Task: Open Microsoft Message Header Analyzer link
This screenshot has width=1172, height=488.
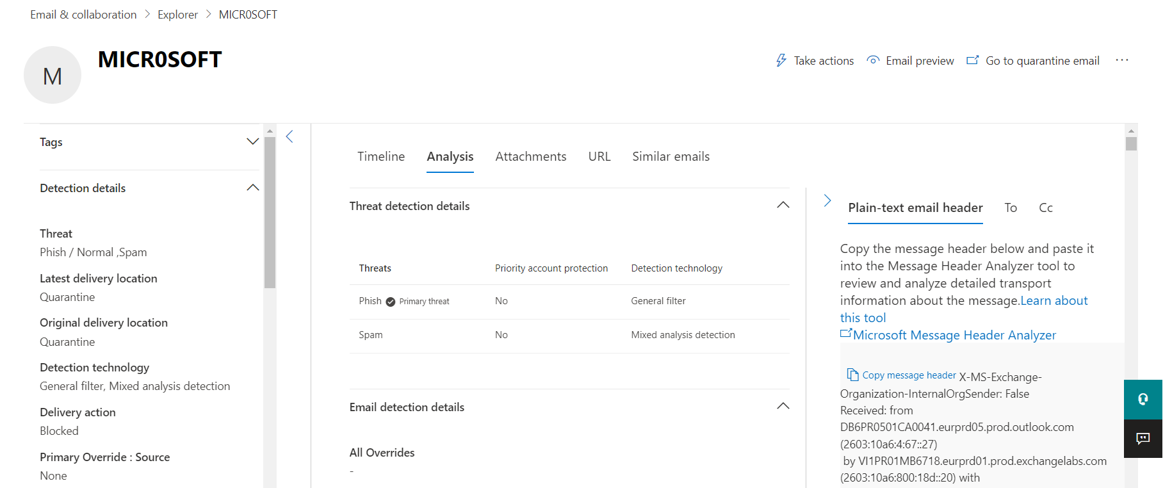Action: [954, 335]
